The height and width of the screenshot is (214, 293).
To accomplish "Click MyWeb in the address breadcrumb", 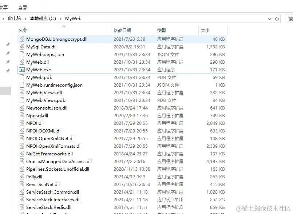I will [x=73, y=19].
